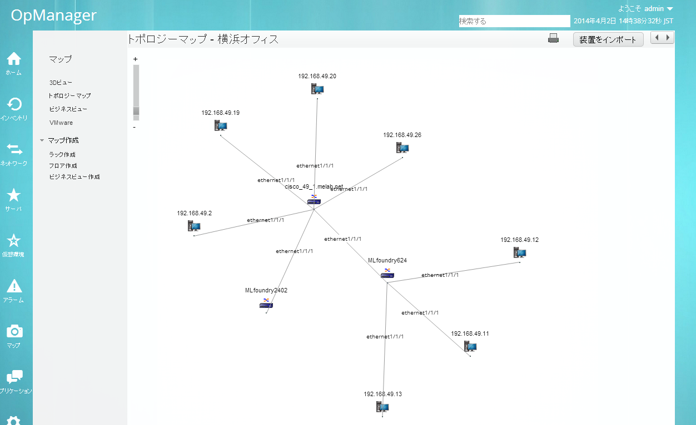Select device 192.168.49.20 on the map

coord(317,88)
